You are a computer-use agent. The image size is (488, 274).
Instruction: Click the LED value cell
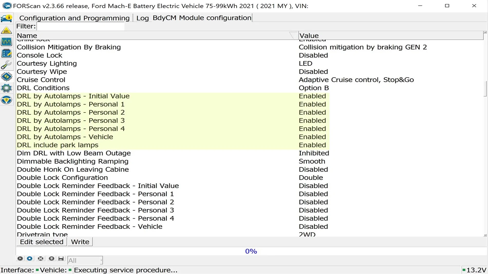pyautogui.click(x=305, y=63)
